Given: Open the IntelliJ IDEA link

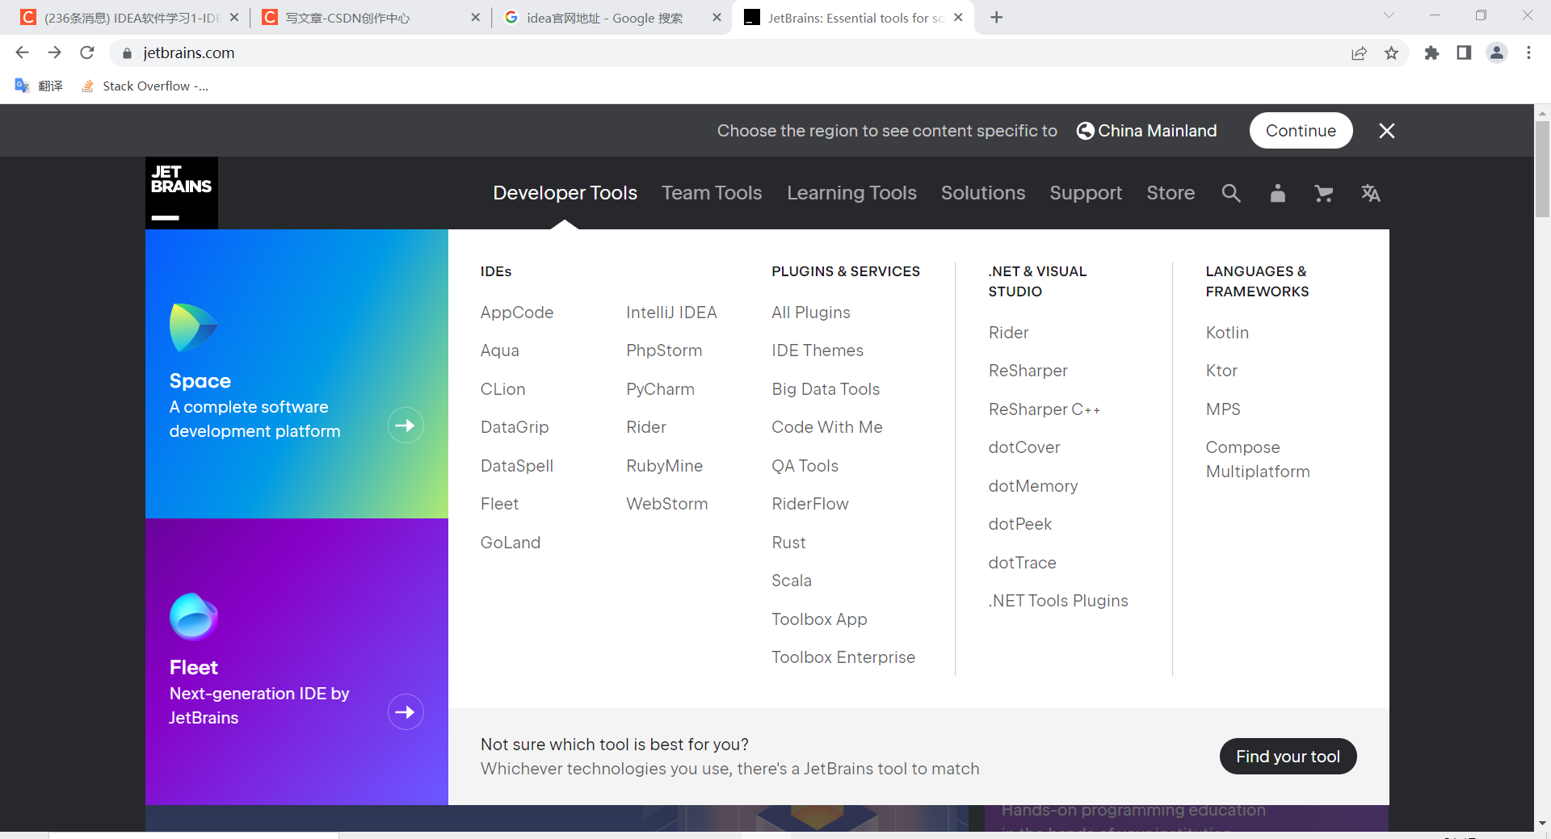Looking at the screenshot, I should (671, 313).
